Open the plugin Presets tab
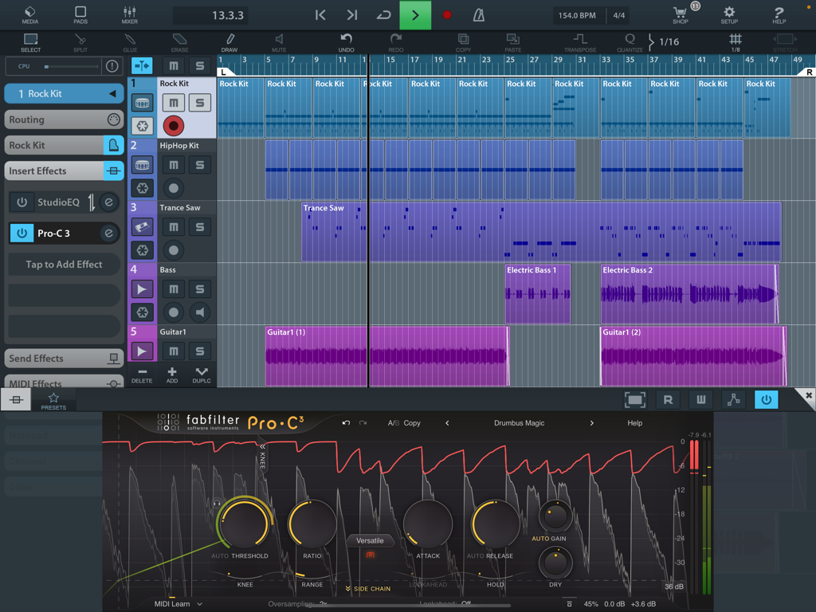The width and height of the screenshot is (816, 612). [x=53, y=401]
